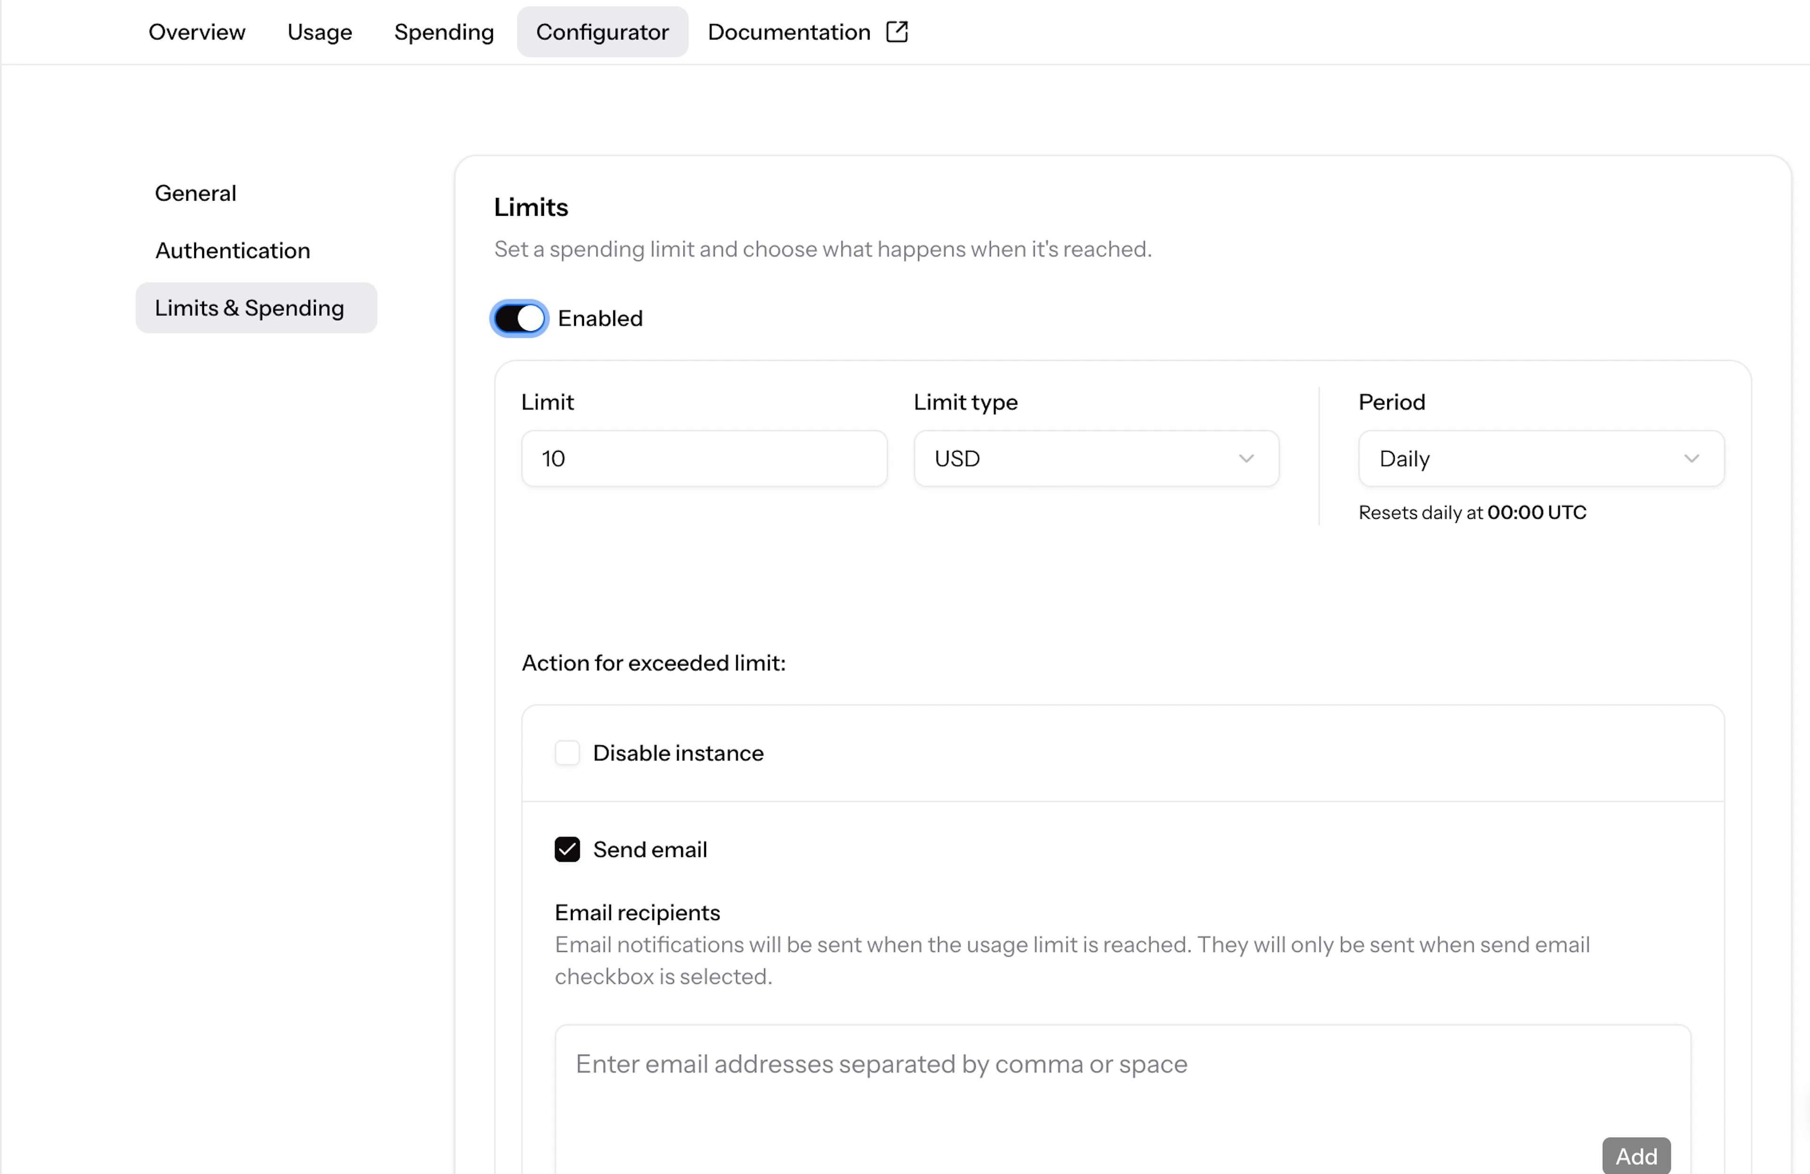Click the Limit type dropdown chevron
This screenshot has width=1810, height=1174.
(1246, 458)
